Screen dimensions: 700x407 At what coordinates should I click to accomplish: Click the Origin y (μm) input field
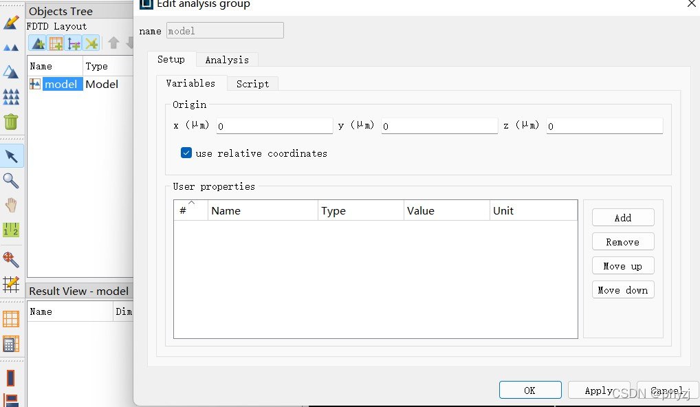(x=439, y=126)
